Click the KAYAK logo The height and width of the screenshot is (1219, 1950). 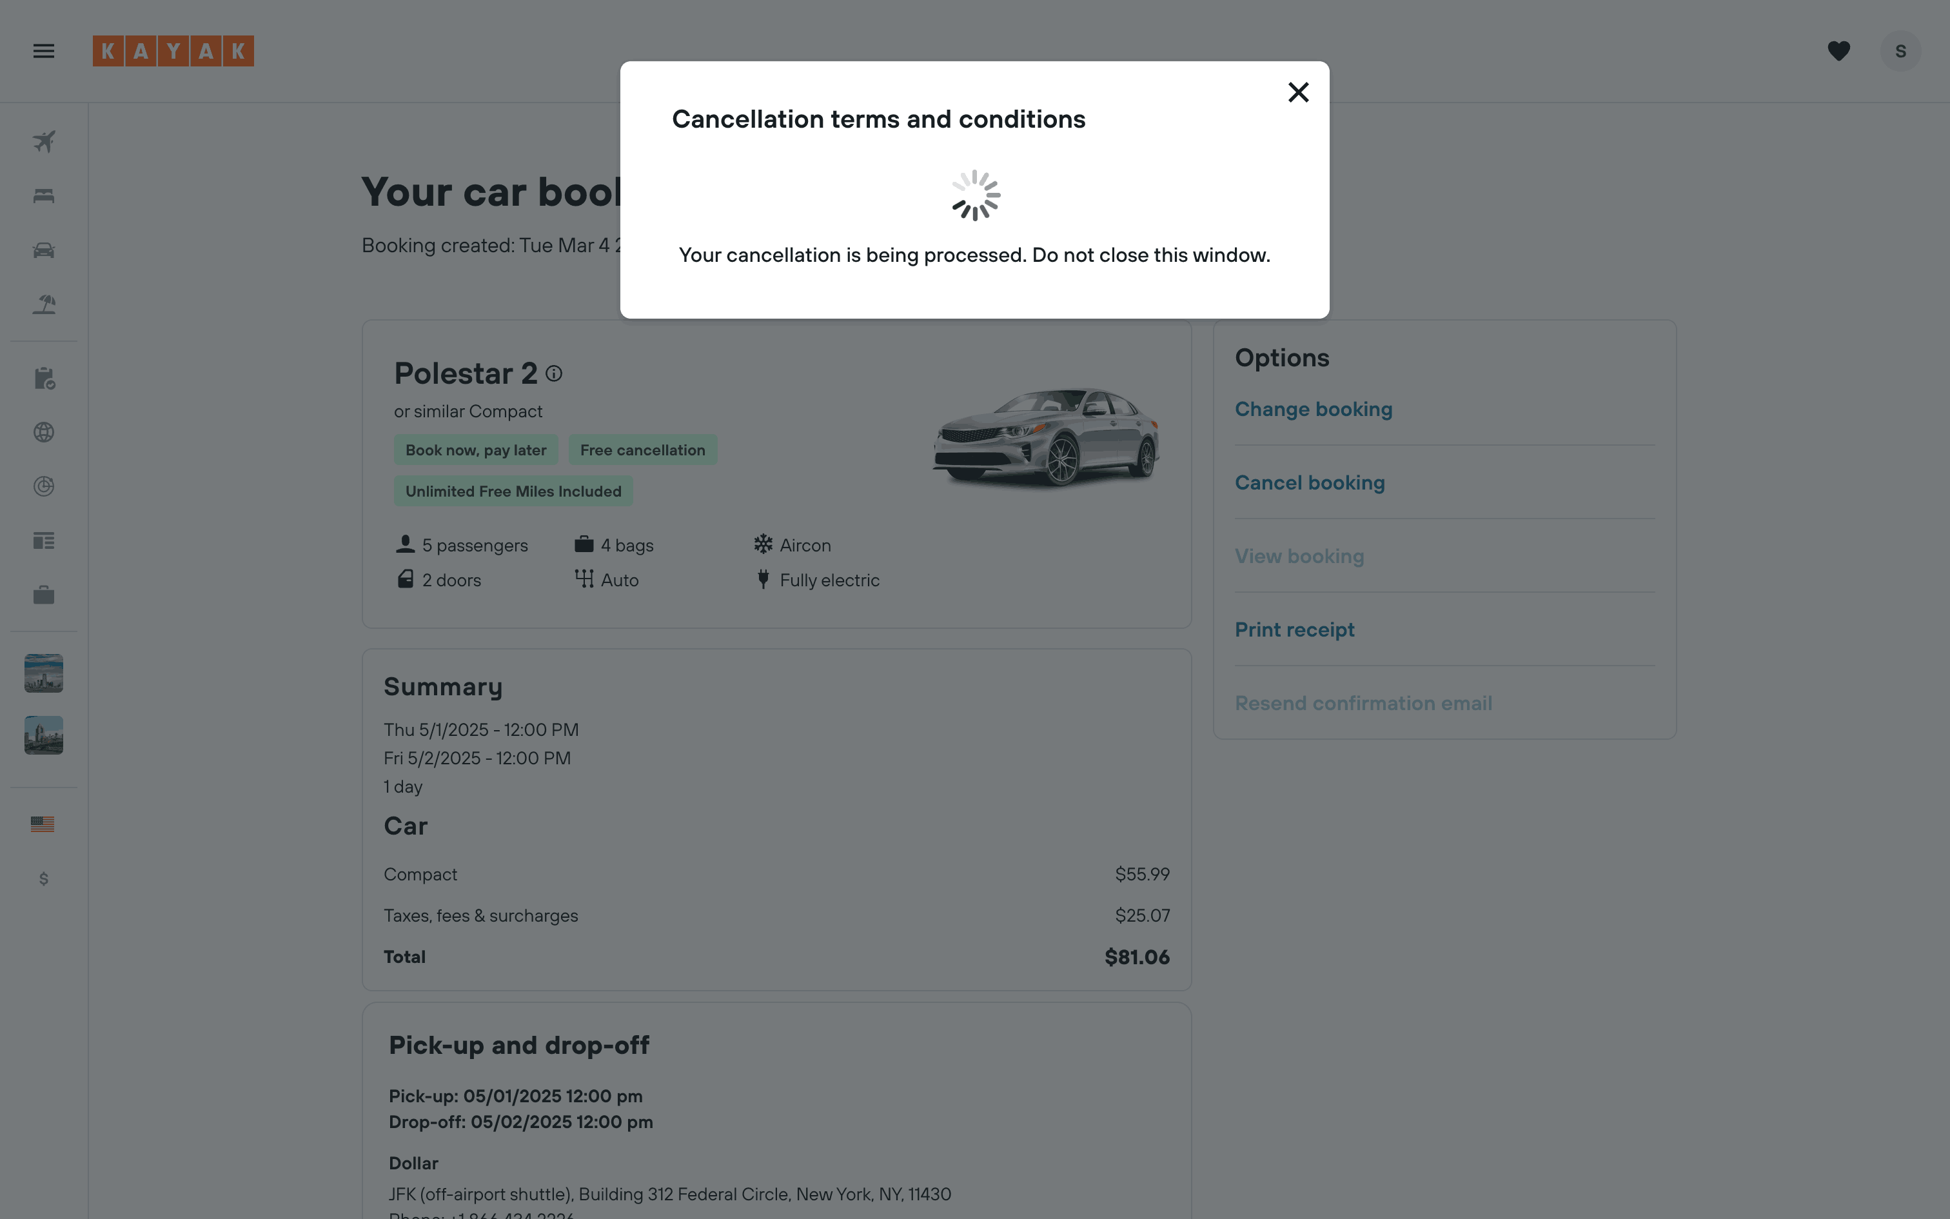(173, 52)
